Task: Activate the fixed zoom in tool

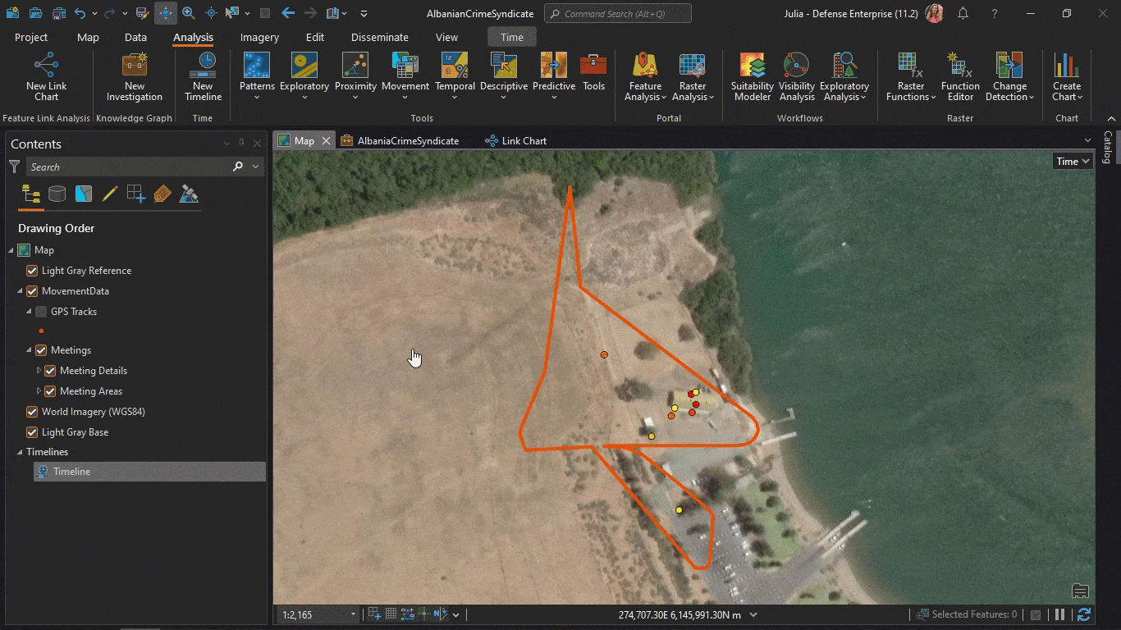Action: (x=189, y=13)
